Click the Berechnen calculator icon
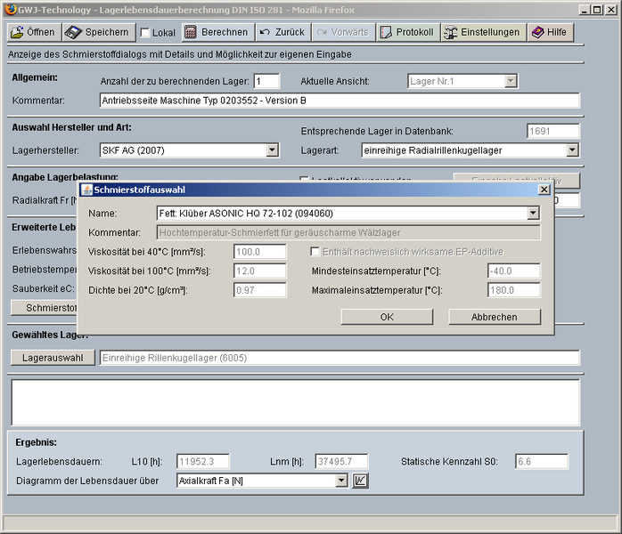Image resolution: width=622 pixels, height=534 pixels. click(190, 32)
